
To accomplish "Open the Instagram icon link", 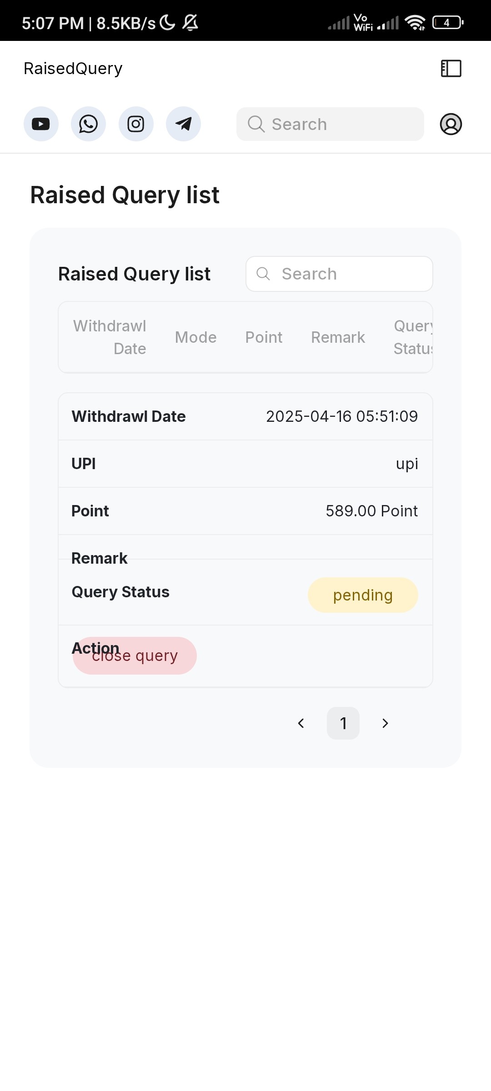I will coord(136,124).
